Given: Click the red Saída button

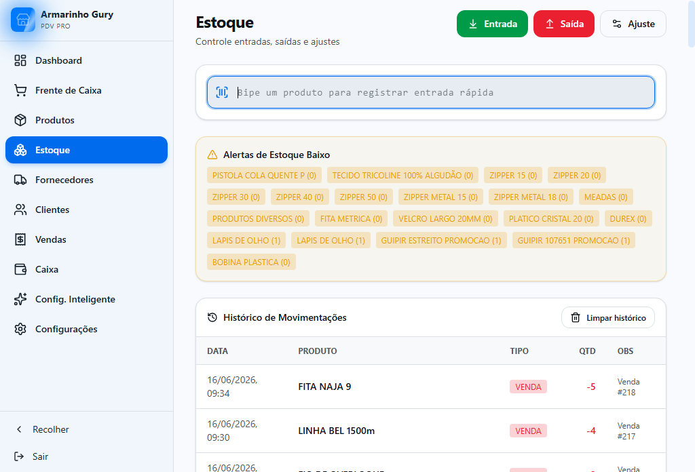Looking at the screenshot, I should 564,24.
